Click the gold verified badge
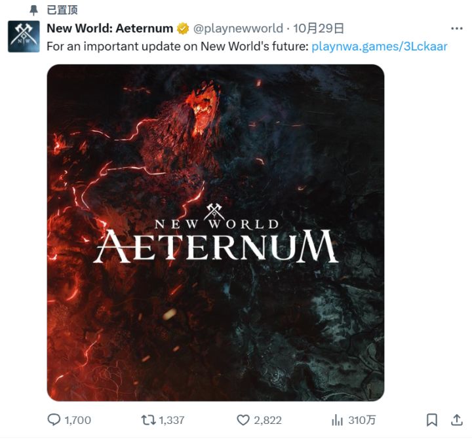 coord(182,29)
